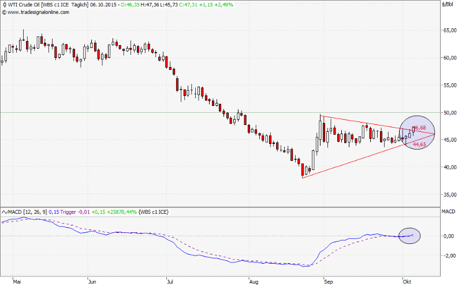
Task: Click the 65,00 price axis label
Action: pos(449,31)
